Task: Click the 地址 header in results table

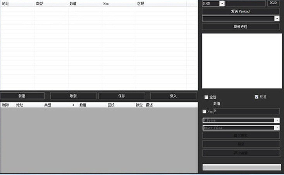Action: (x=5, y=3)
